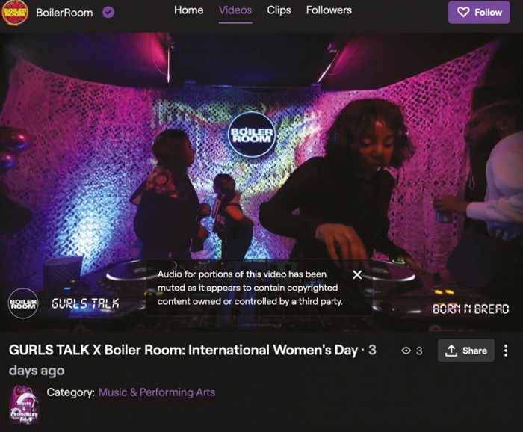Switch to the Followers tab
523x432 pixels.
(329, 10)
